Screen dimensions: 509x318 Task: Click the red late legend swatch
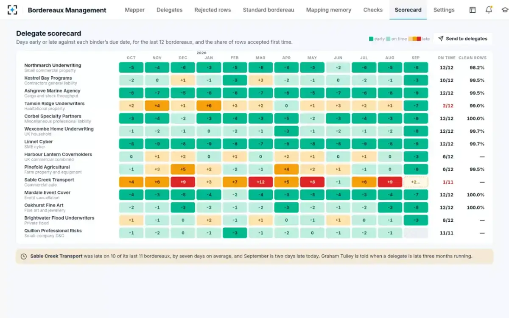[419, 39]
